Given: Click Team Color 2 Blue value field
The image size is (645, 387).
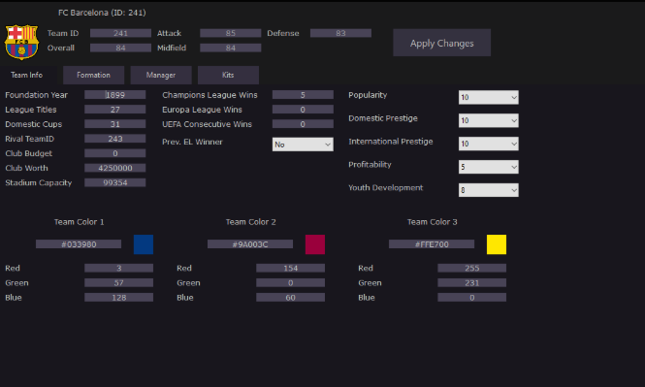Looking at the screenshot, I should click(x=290, y=298).
